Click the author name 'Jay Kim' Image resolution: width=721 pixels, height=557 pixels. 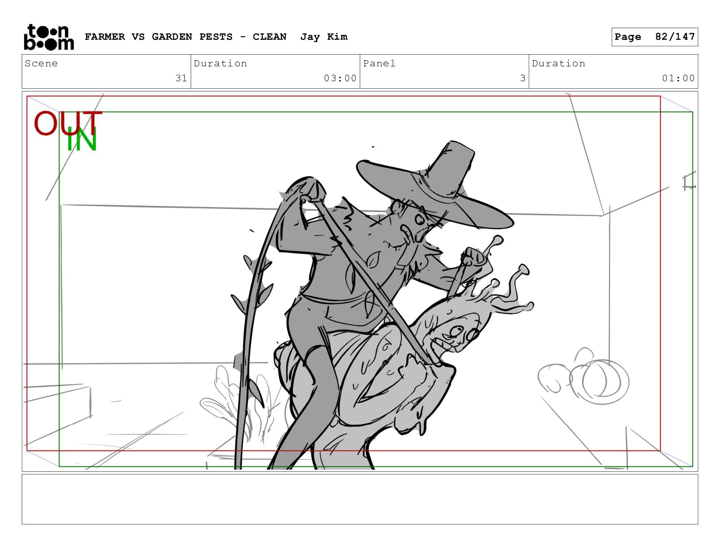coord(324,37)
